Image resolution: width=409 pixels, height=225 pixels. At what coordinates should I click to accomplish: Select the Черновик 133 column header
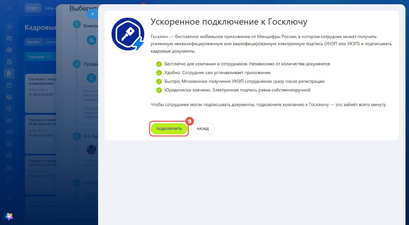click(40, 57)
